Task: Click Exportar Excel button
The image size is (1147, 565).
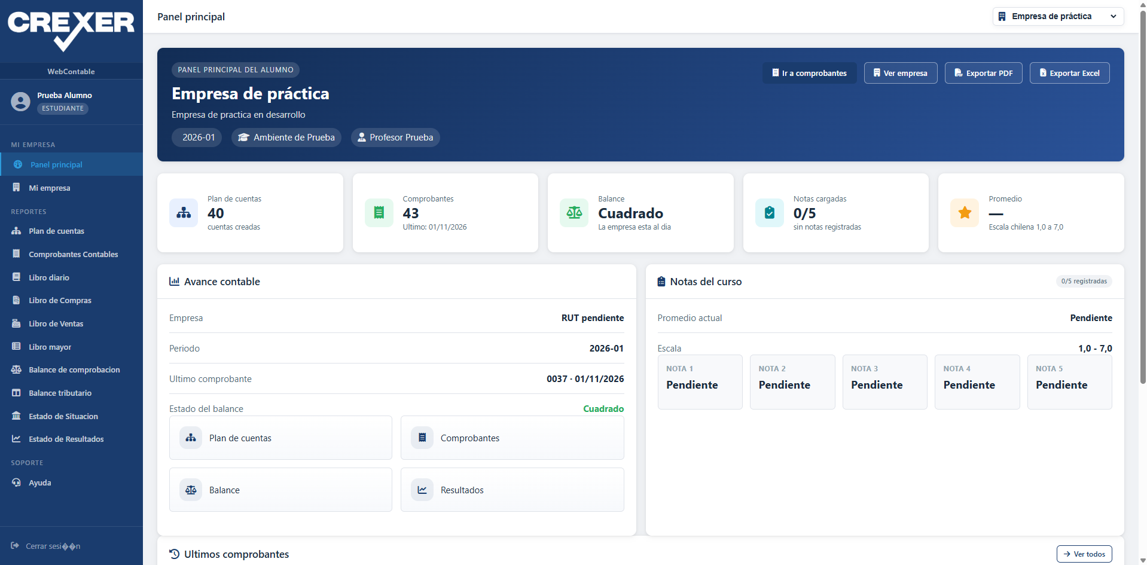Action: (x=1069, y=73)
